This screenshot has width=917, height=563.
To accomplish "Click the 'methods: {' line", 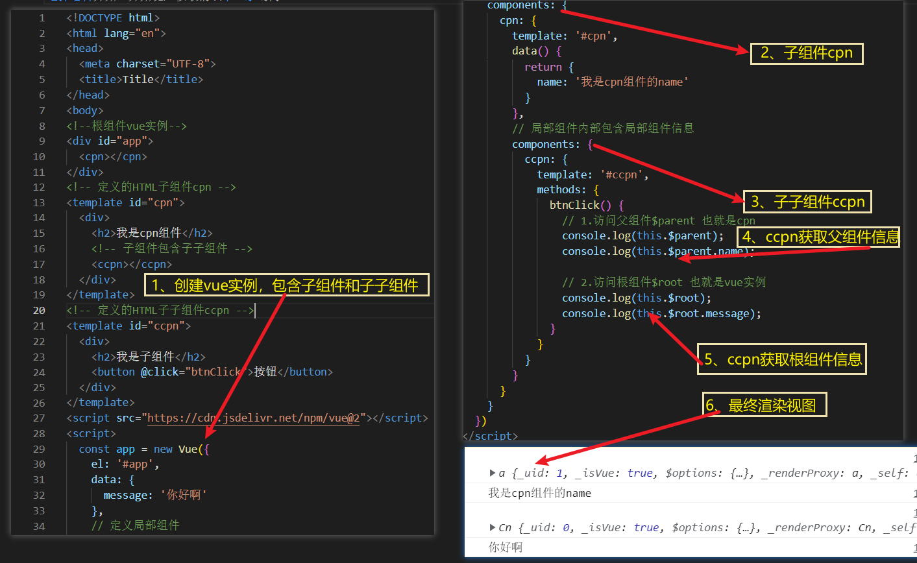I will pyautogui.click(x=568, y=189).
